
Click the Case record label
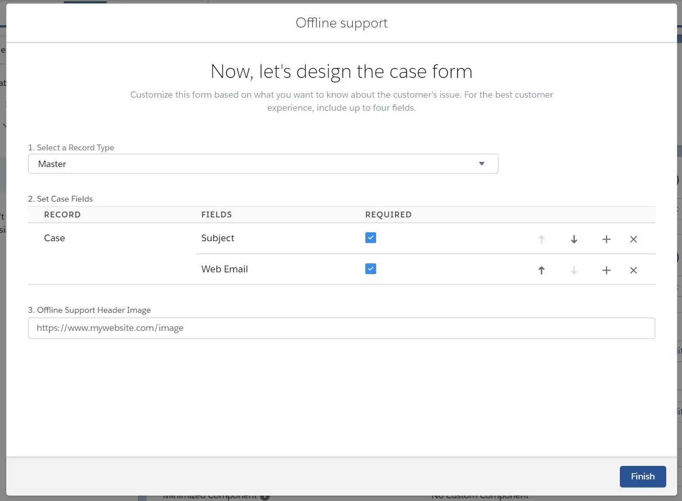coord(55,238)
